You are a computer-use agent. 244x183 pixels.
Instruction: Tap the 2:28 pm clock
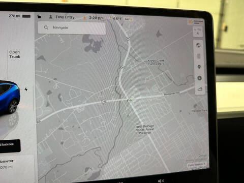click(x=96, y=18)
